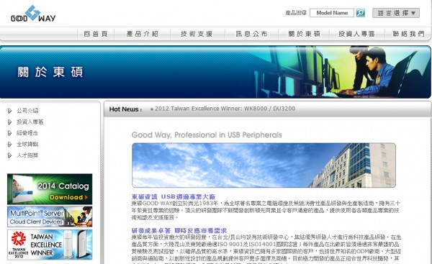The height and width of the screenshot is (264, 432).
Task: Download the 2014 Catalog banner
Action: click(x=50, y=189)
